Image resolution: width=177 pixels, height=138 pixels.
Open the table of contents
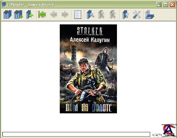[78, 15]
